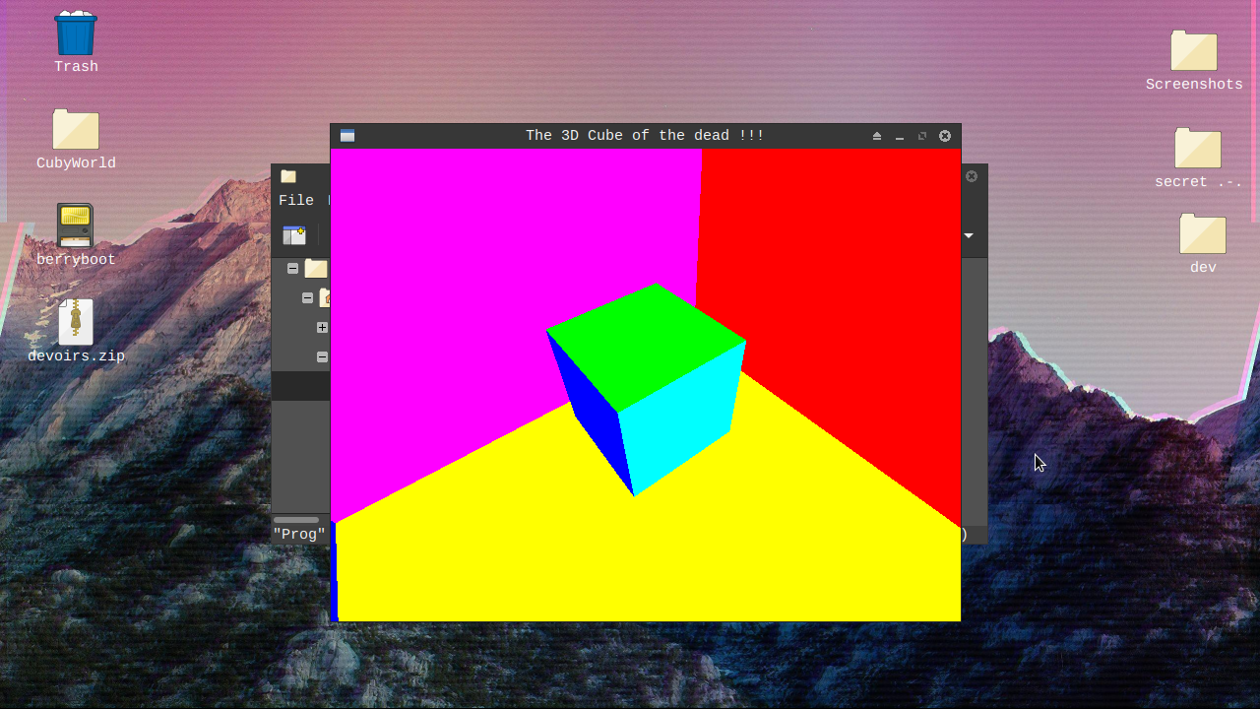
Task: Open the dropdown arrow on the right panel
Action: click(968, 236)
